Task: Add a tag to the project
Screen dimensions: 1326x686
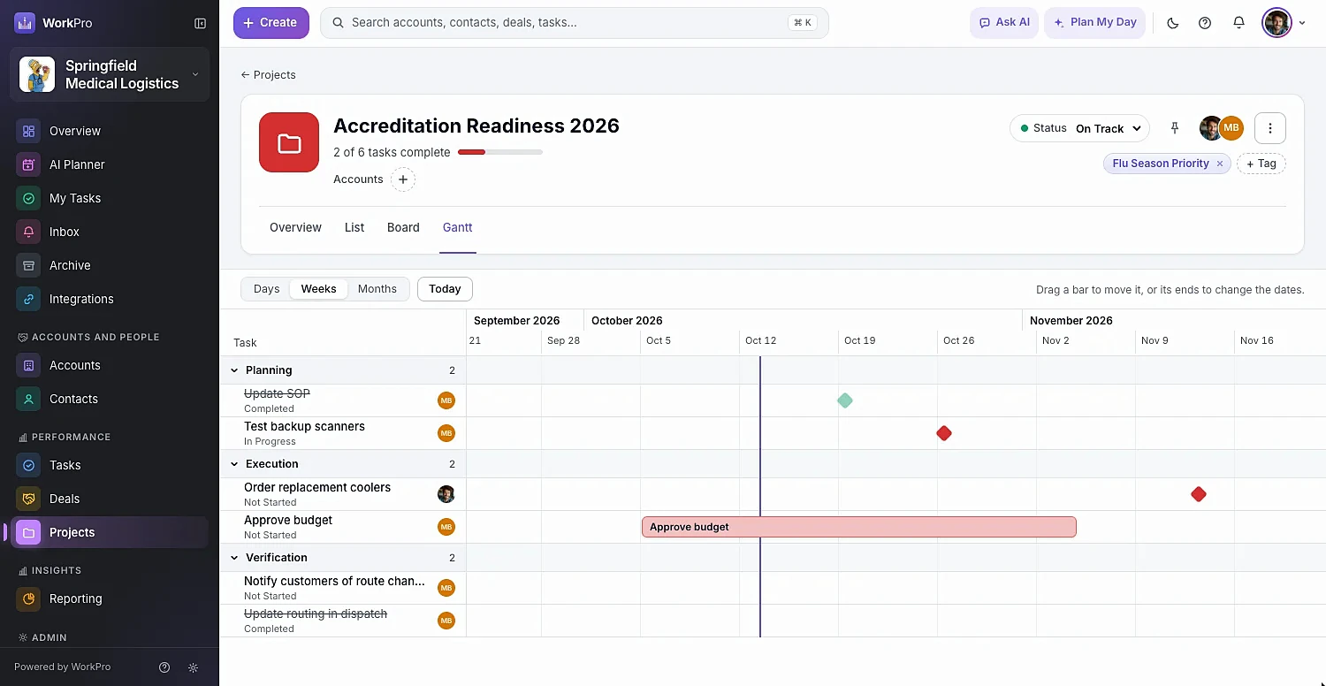Action: tap(1261, 164)
